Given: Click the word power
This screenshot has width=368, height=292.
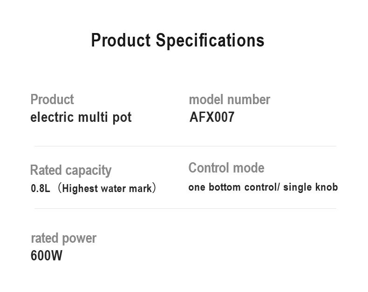Looking at the screenshot, I should pyautogui.click(x=79, y=239).
